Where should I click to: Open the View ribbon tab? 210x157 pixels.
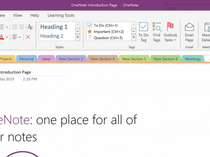click(18, 15)
